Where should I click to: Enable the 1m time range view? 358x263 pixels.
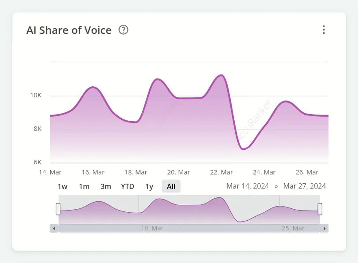pos(84,186)
